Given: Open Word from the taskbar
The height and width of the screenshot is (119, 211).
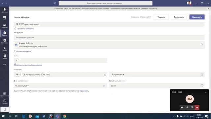Looking at the screenshot, I should pyautogui.click(x=44, y=116).
